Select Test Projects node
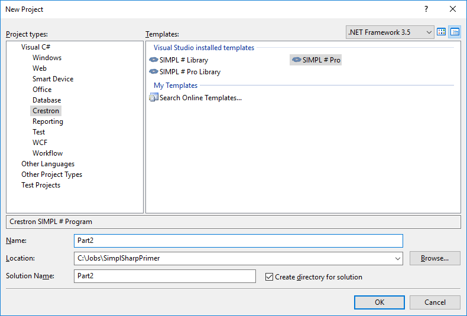Viewport: 467px width, 316px height. 41,185
